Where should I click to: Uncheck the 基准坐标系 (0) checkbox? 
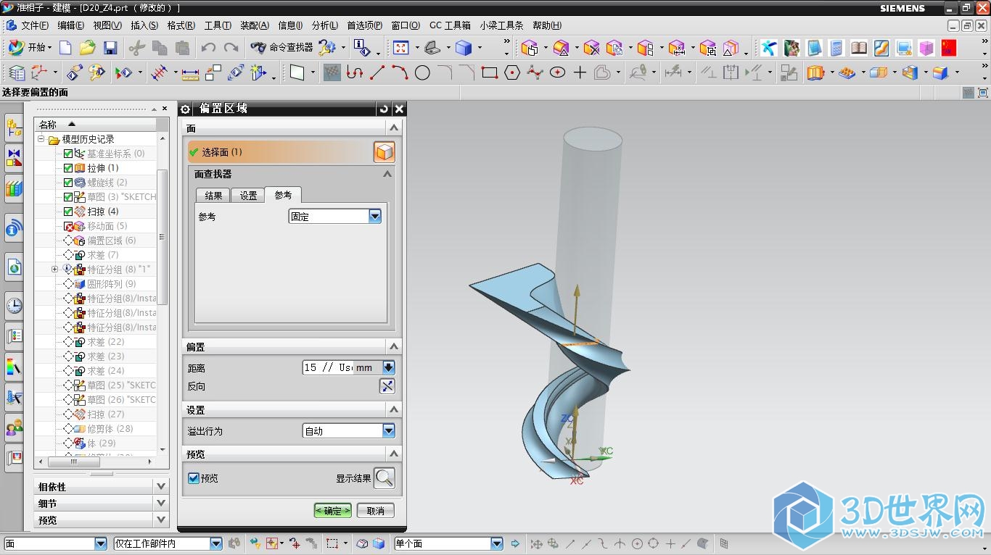point(68,154)
